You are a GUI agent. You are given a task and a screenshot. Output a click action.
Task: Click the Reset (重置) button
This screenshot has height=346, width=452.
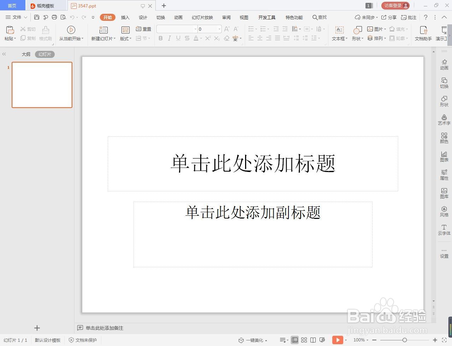143,29
